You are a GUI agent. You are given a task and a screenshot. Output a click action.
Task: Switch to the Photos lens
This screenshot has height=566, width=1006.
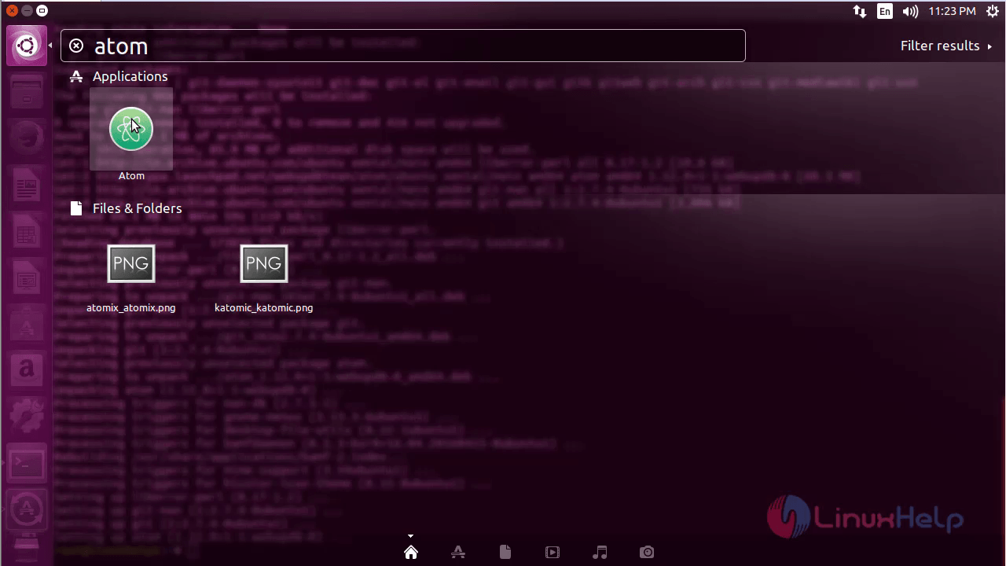[647, 552]
